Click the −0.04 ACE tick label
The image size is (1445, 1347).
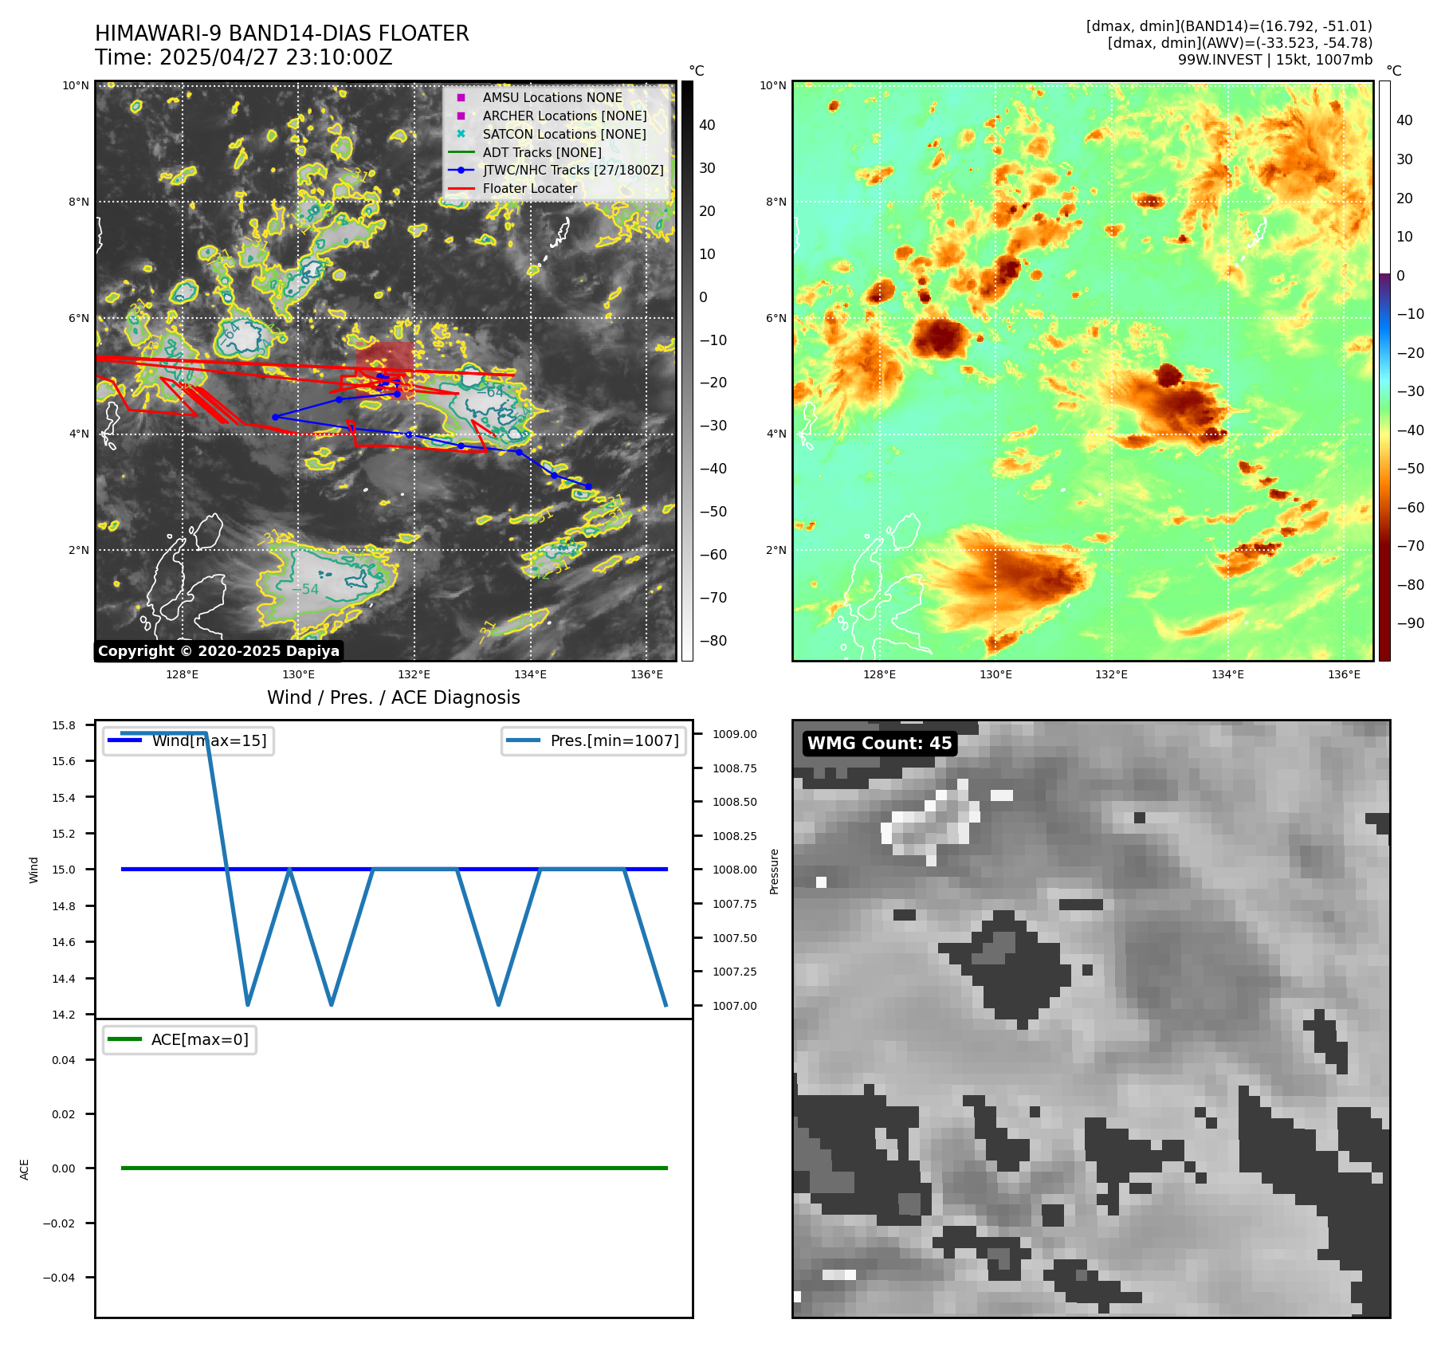tap(59, 1278)
